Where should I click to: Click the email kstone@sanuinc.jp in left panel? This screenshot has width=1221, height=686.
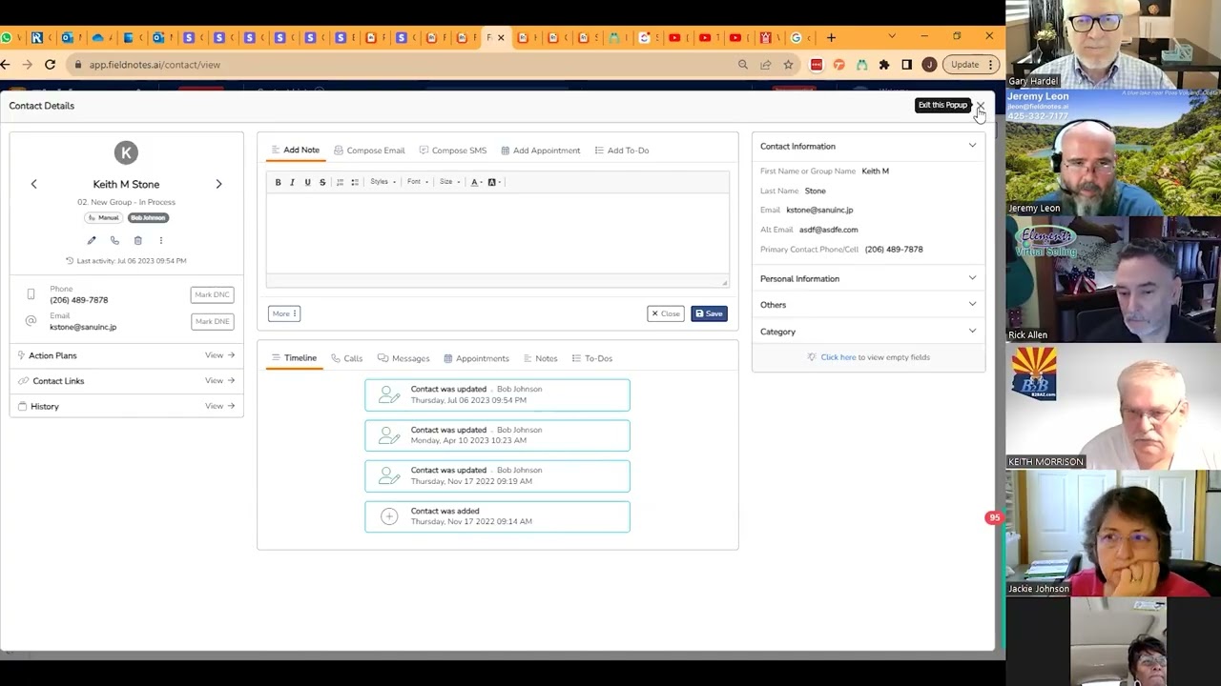(x=83, y=327)
